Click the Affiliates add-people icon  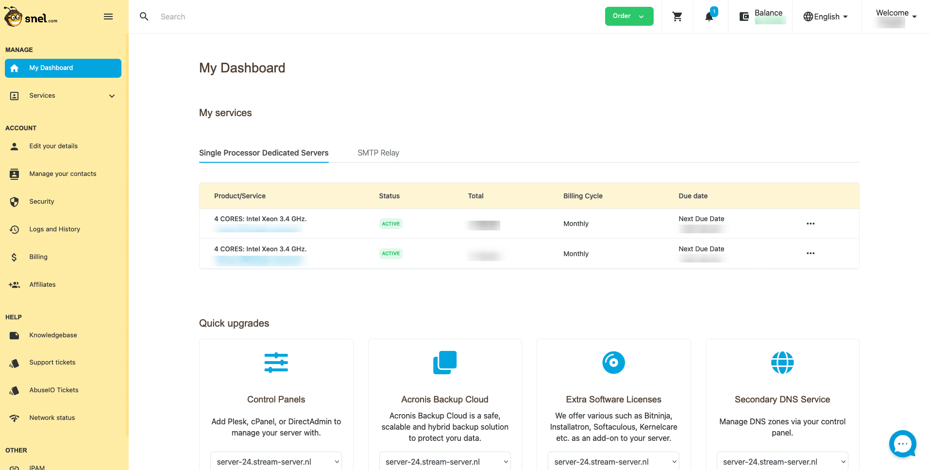tap(15, 285)
